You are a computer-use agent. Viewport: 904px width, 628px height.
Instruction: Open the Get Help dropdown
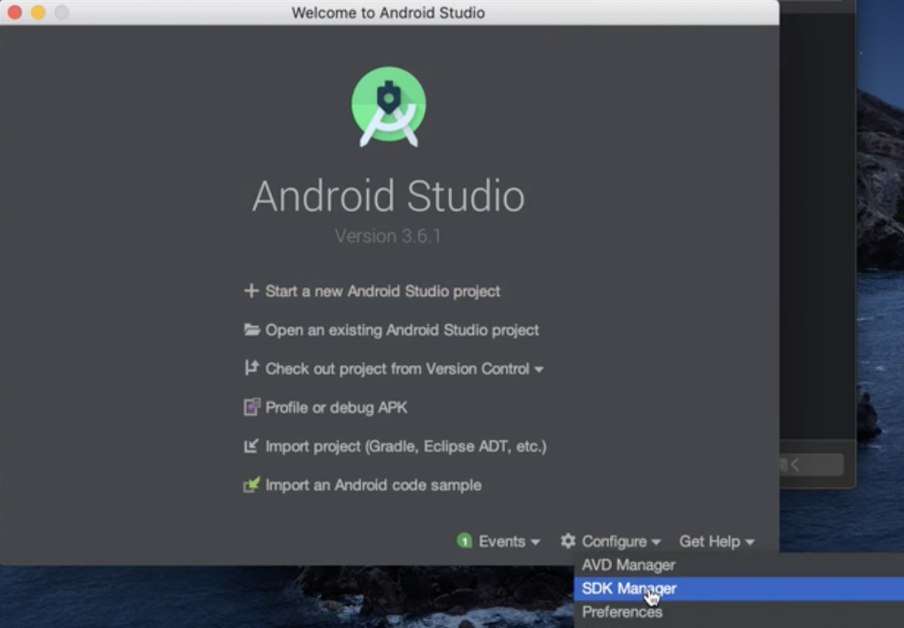coord(717,541)
